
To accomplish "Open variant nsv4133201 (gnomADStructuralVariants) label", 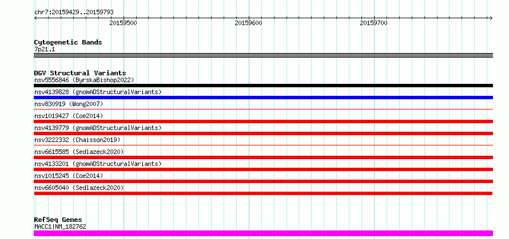I will coord(98,164).
